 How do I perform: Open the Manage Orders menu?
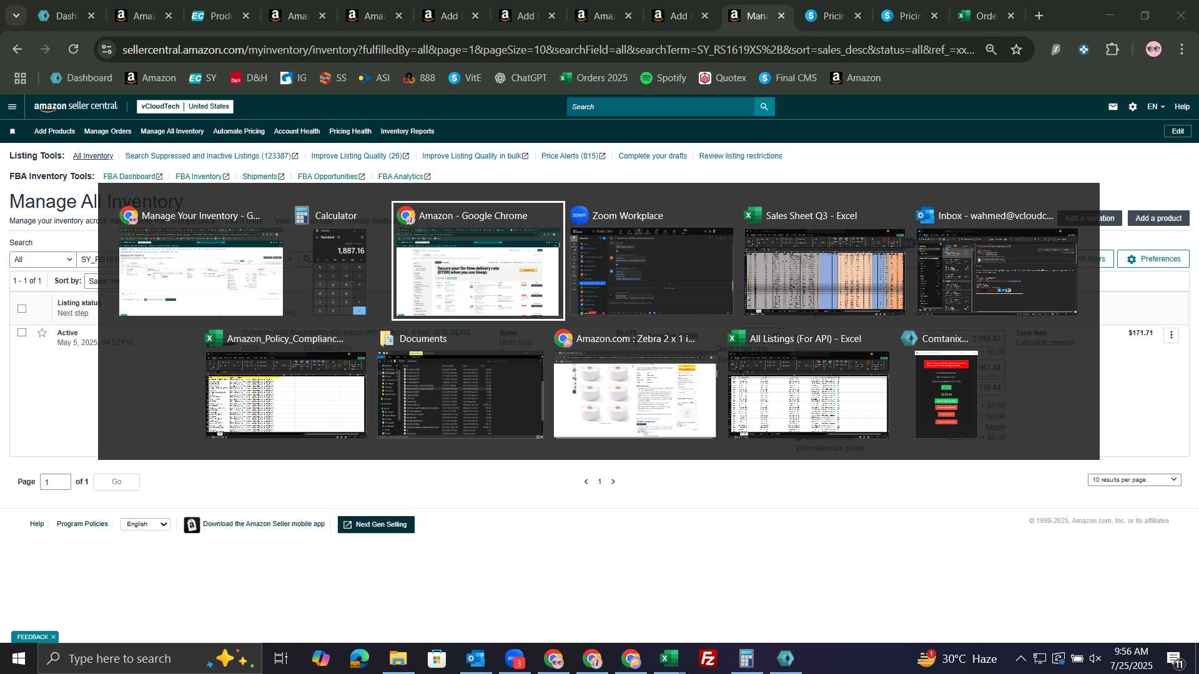coord(107,131)
